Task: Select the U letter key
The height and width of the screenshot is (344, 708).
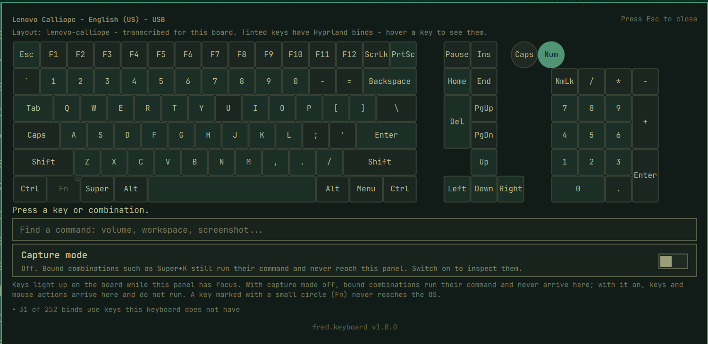Action: click(228, 108)
